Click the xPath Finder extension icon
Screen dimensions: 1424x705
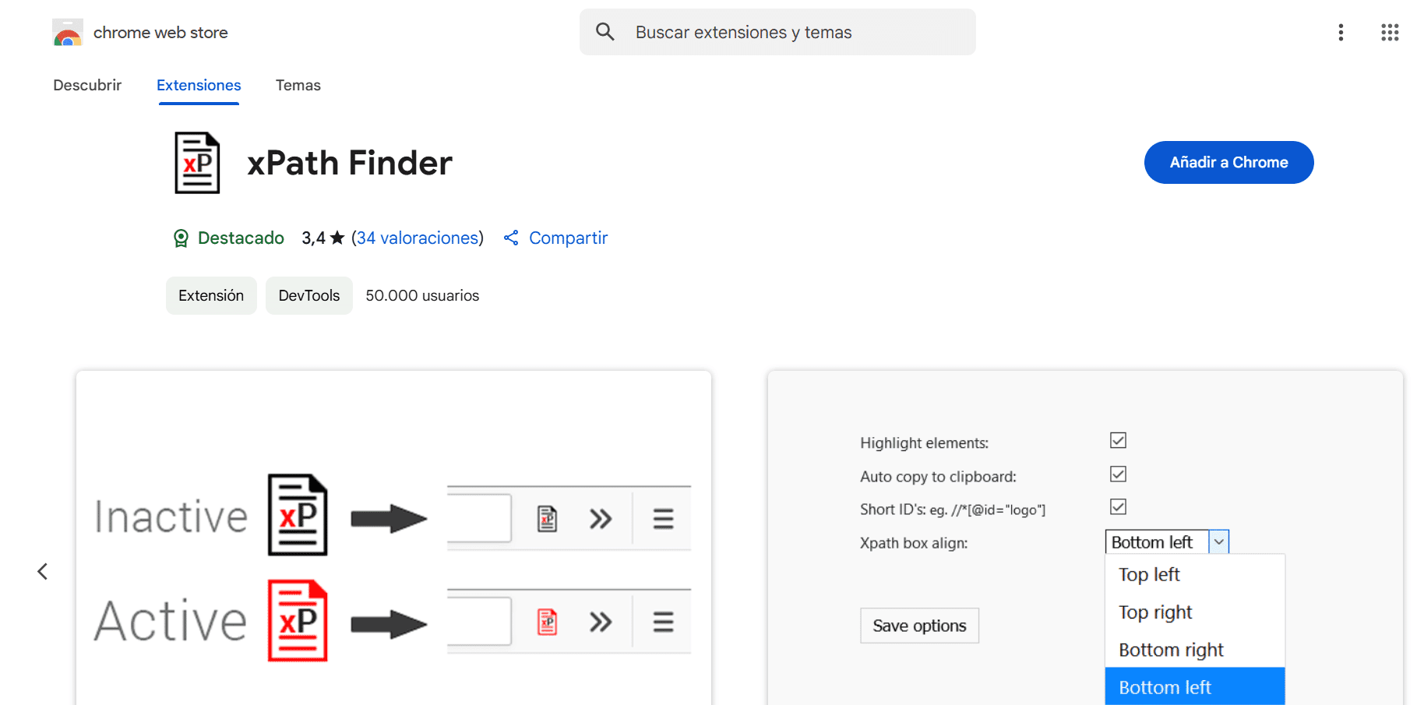pos(197,162)
